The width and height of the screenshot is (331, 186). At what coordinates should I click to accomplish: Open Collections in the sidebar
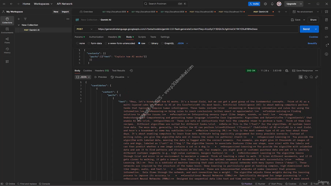[x=7, y=21]
